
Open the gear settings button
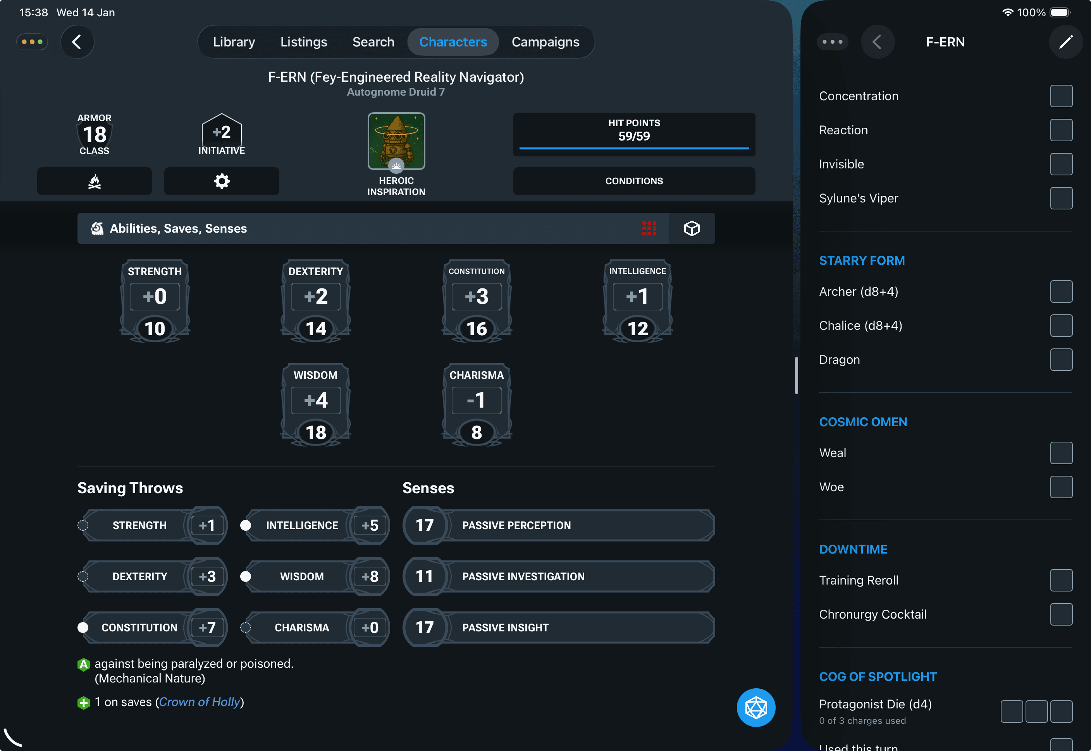coord(221,181)
